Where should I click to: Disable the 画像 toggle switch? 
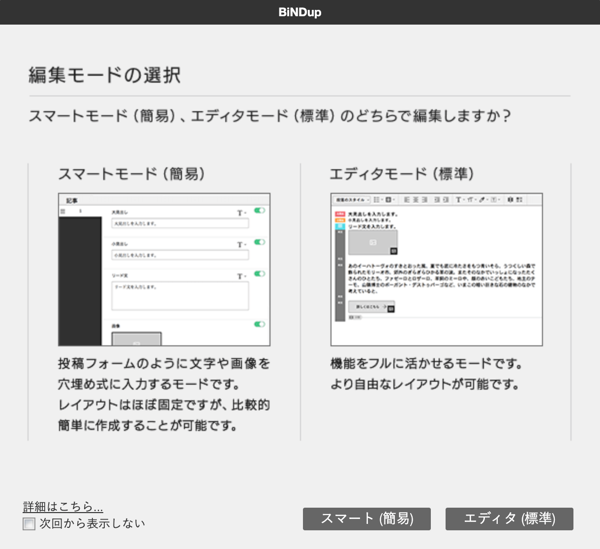coord(260,324)
